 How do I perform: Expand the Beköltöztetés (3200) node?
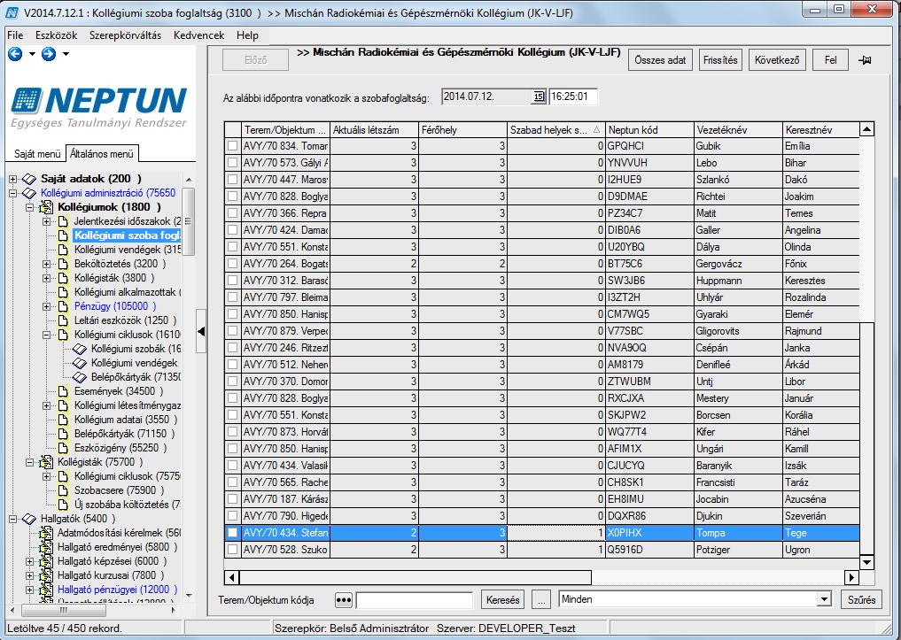click(x=47, y=264)
